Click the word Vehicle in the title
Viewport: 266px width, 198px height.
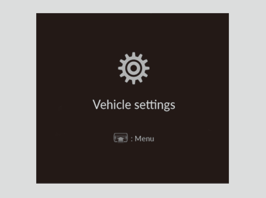112,104
